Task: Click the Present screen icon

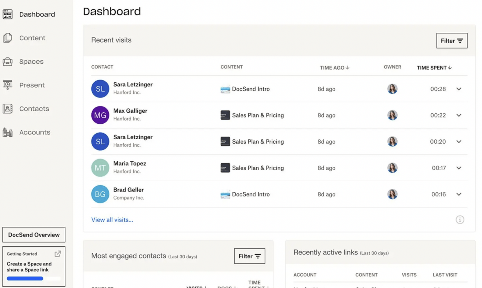Action: (x=8, y=85)
